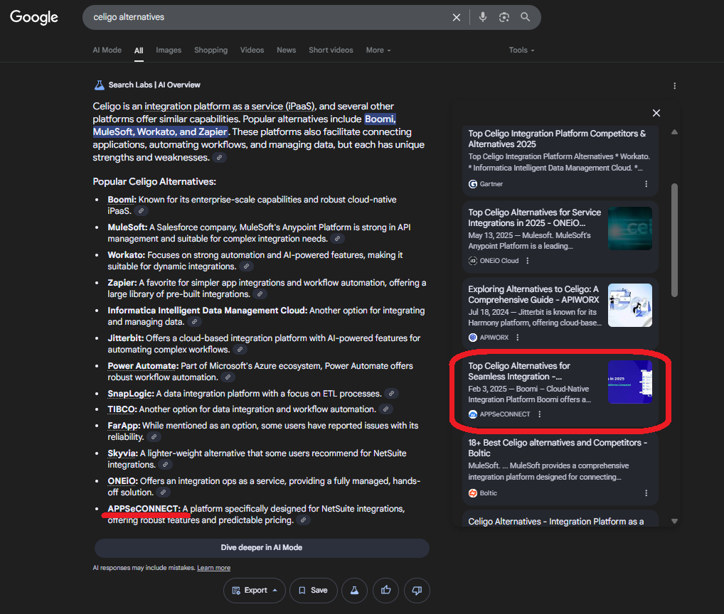
Task: Open source link icon after Skyvia description
Action: coord(165,465)
